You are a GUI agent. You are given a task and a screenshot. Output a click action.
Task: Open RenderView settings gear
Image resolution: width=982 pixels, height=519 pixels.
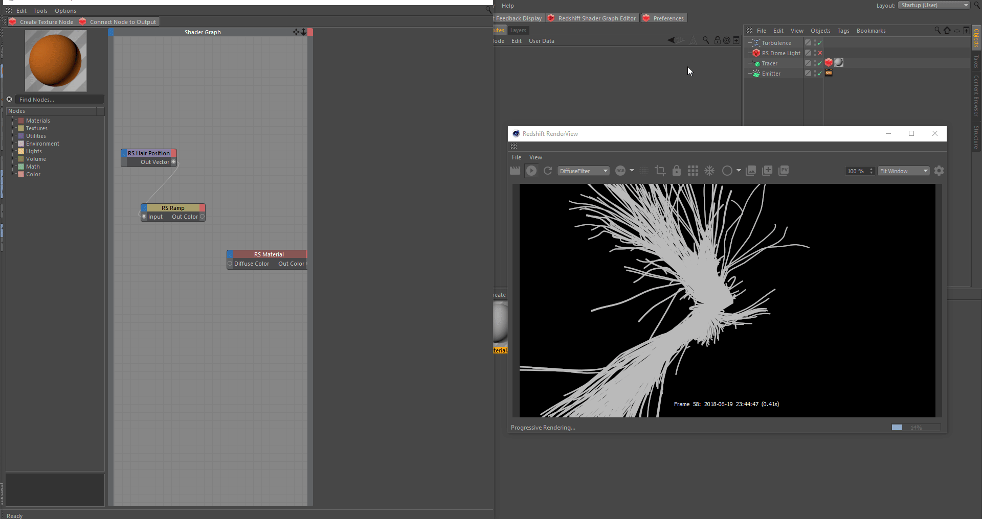[939, 171]
